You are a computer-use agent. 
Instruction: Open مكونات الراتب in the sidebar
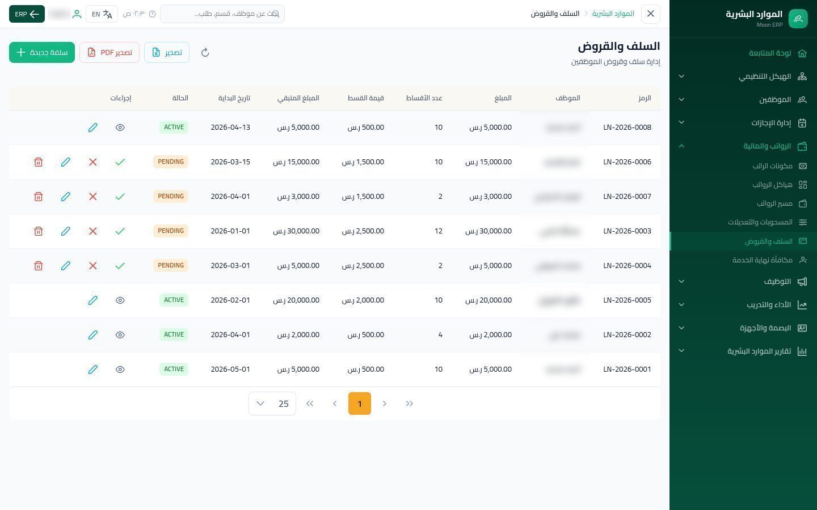[x=743, y=166]
